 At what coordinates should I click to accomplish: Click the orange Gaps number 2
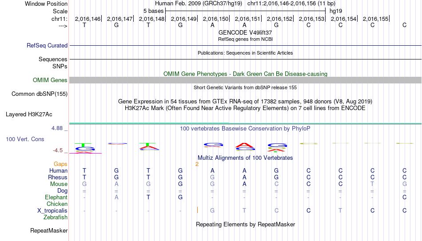(x=197, y=164)
